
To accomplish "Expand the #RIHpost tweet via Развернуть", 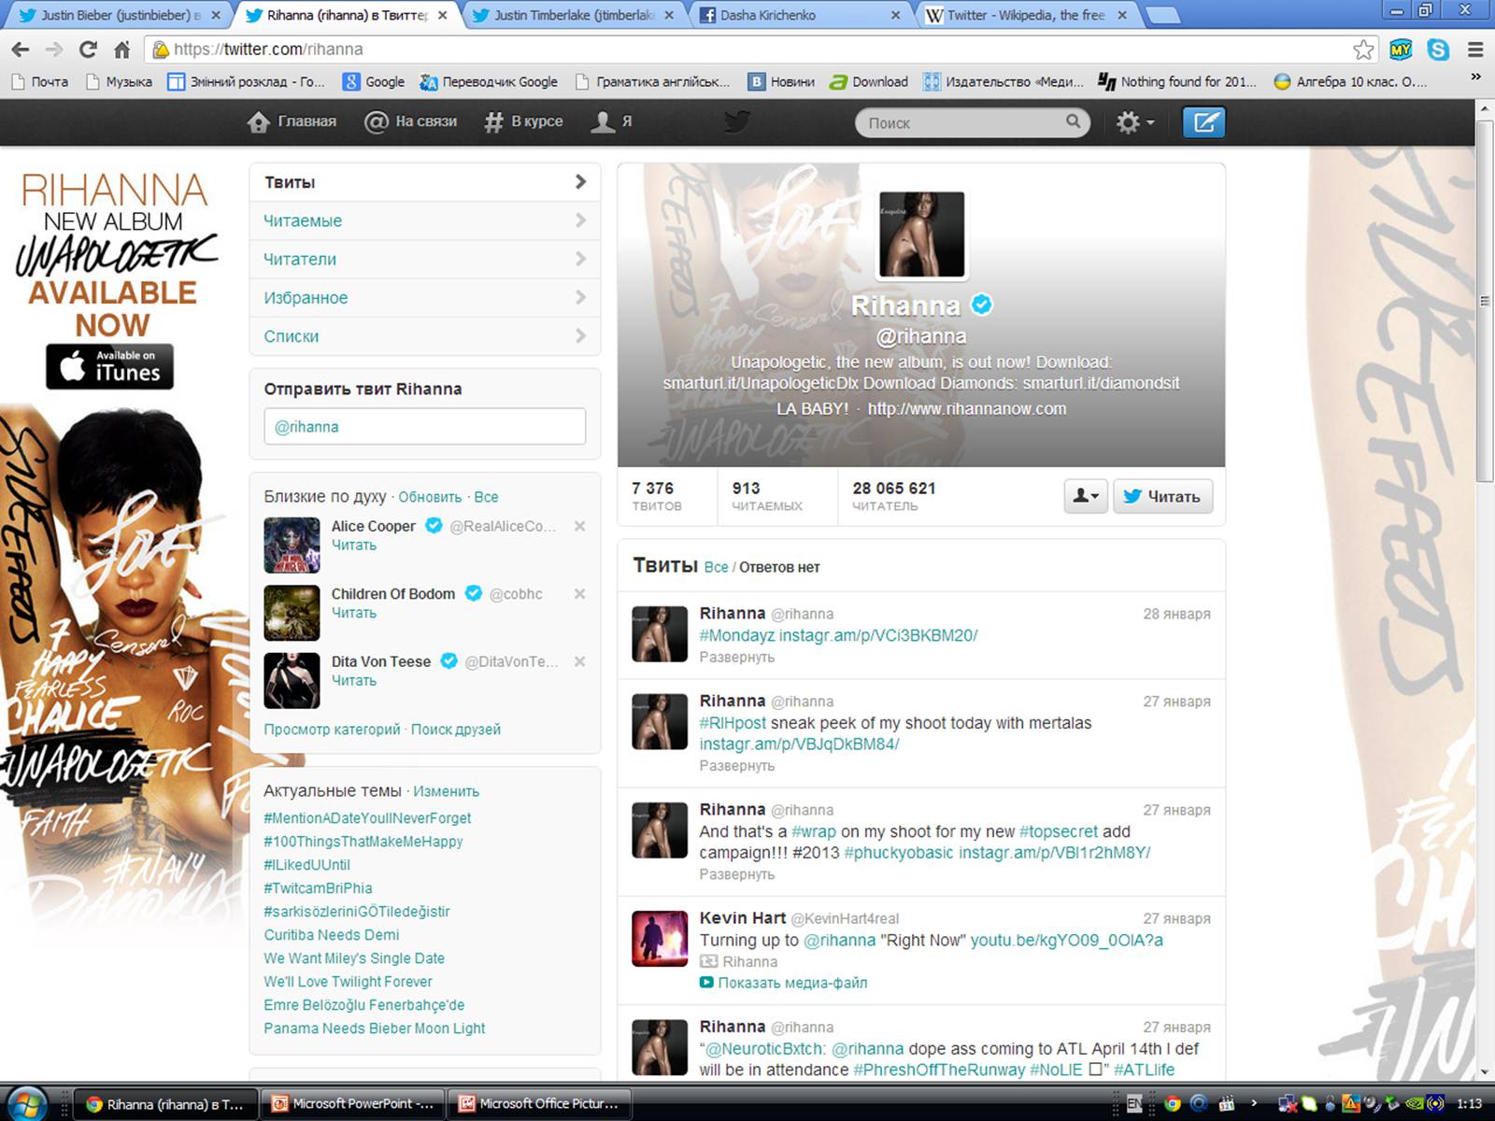I will 737,766.
